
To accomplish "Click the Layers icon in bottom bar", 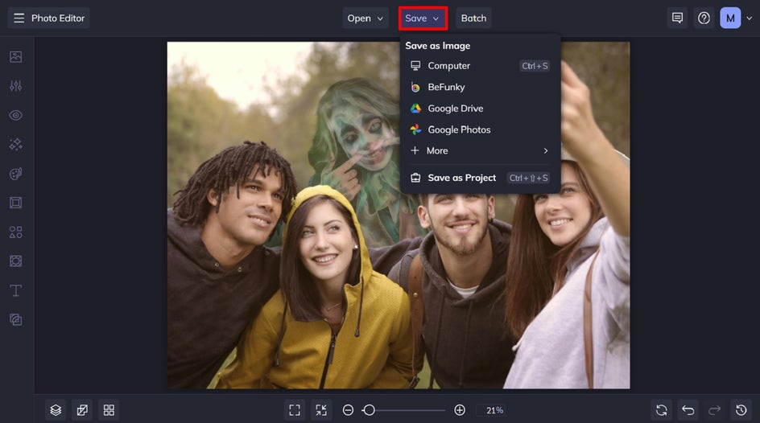I will [56, 410].
